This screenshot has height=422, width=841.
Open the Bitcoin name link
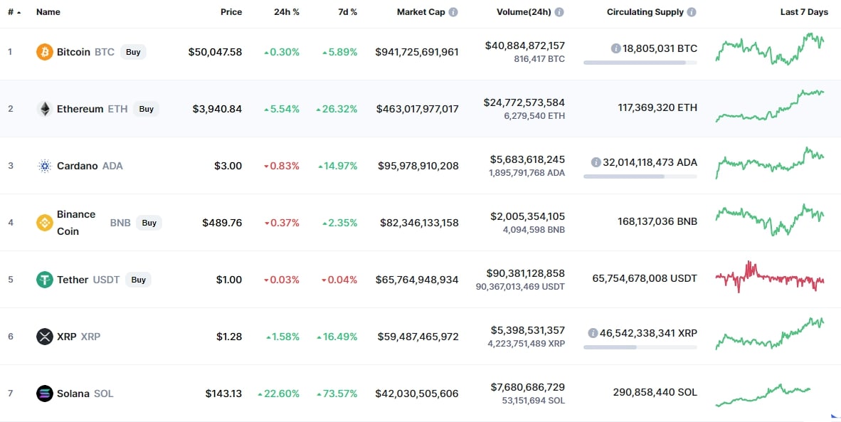73,52
